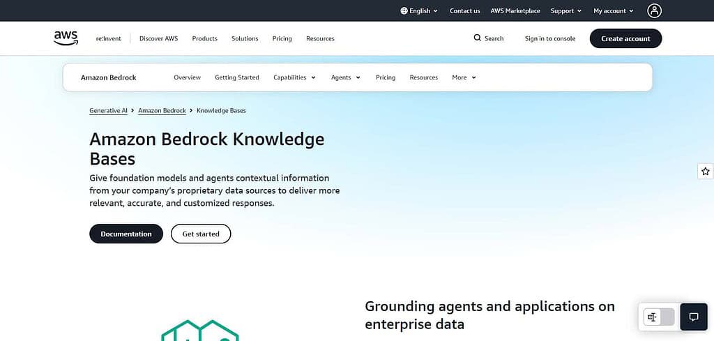The height and width of the screenshot is (341, 714).
Task: Select the Overview tab
Action: point(187,77)
